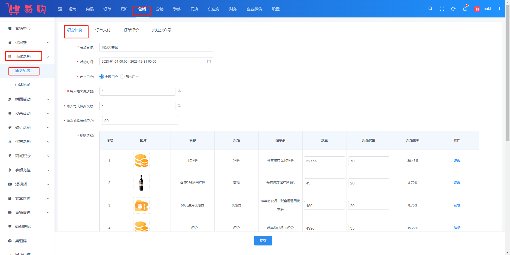Click the 雷盛266法国红酒 prize thumbnail

(141, 183)
